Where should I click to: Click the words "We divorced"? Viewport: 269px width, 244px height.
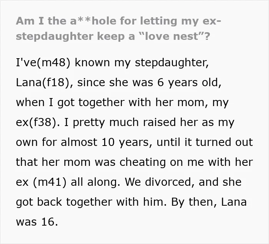pos(158,182)
